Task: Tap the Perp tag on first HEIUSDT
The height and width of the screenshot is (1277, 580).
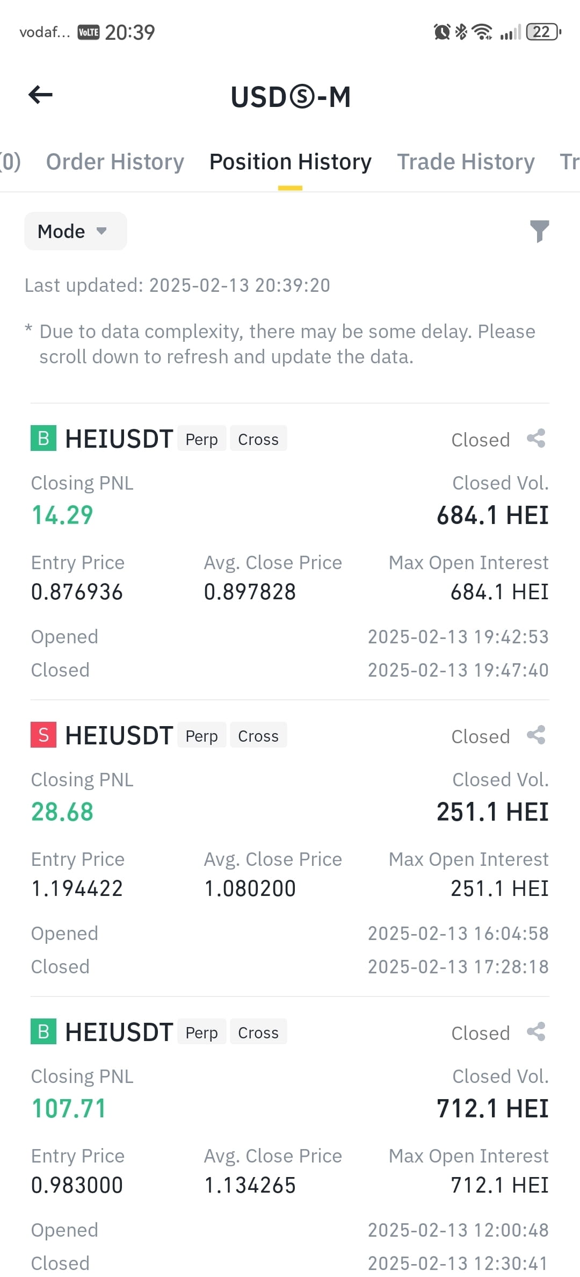Action: point(202,439)
